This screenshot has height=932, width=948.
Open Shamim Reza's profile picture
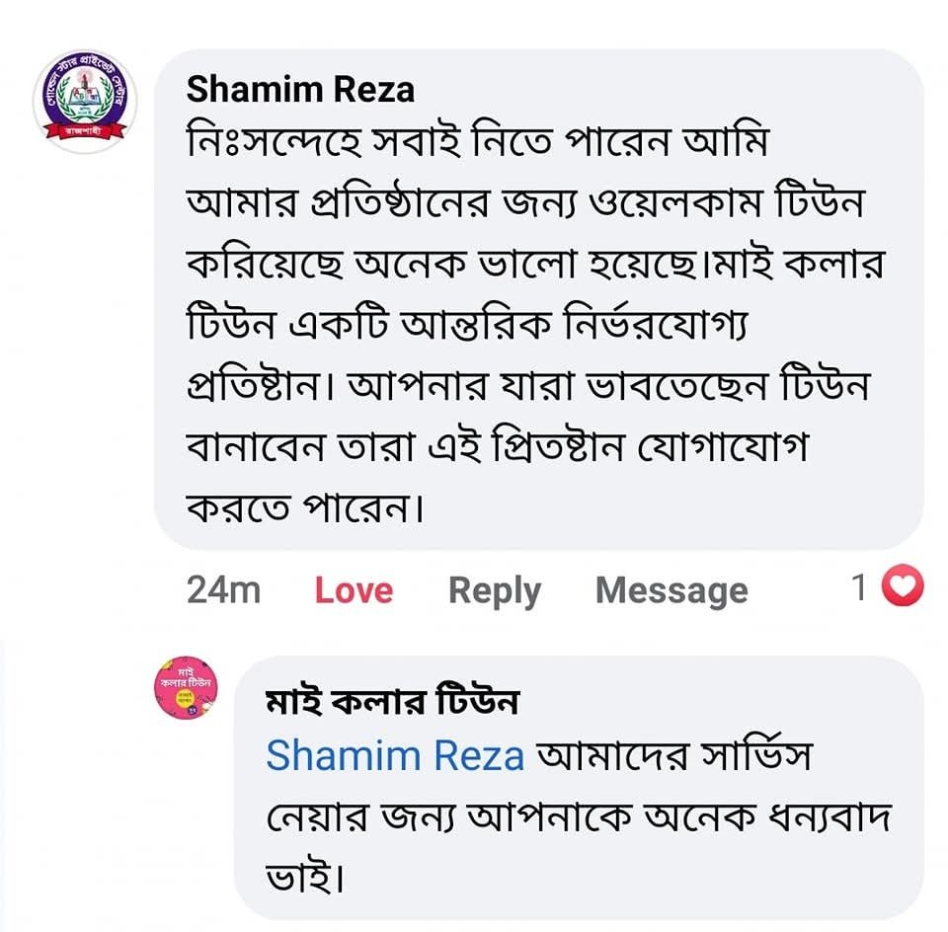[85, 103]
